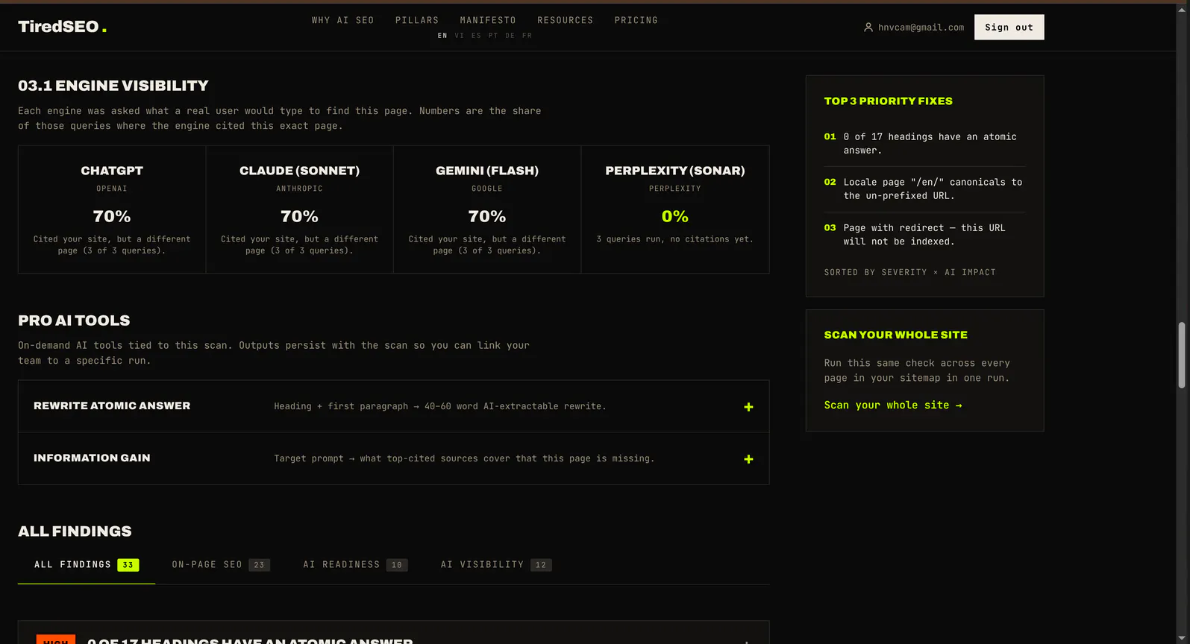The width and height of the screenshot is (1190, 644).
Task: Click the TiredSEO logo
Action: pos(62,27)
